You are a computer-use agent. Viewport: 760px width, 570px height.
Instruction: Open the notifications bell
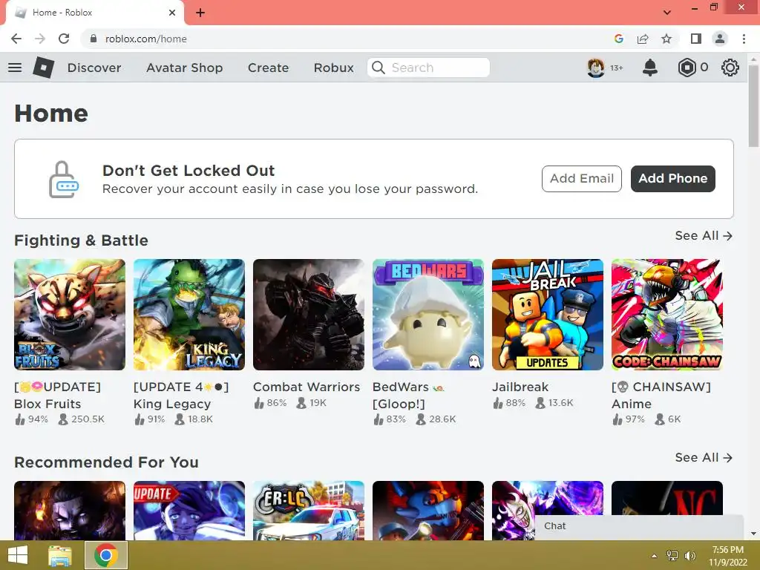[x=650, y=68]
